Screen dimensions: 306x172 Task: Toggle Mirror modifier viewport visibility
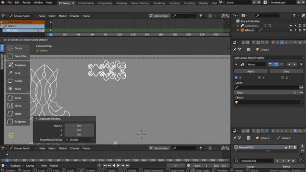coord(276,64)
